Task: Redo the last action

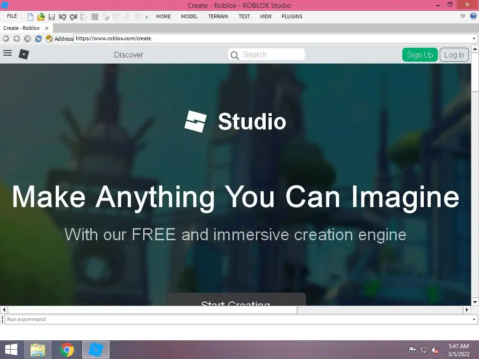Action: [73, 17]
